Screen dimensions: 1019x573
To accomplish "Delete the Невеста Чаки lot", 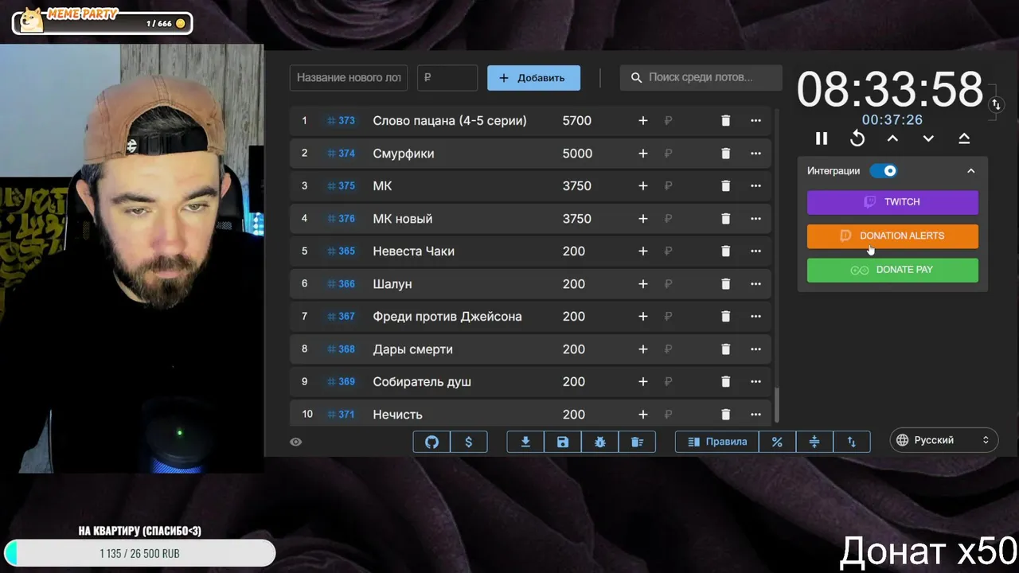I will pyautogui.click(x=725, y=251).
